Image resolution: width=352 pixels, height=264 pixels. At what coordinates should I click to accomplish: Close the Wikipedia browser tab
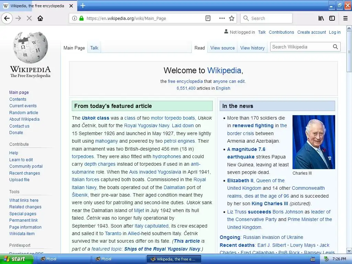point(71,6)
